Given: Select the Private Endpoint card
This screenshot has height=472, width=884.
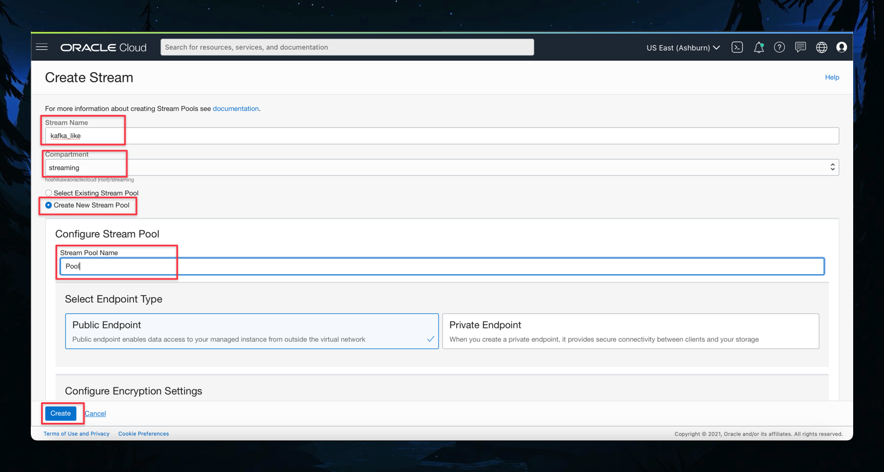Looking at the screenshot, I should tap(630, 331).
